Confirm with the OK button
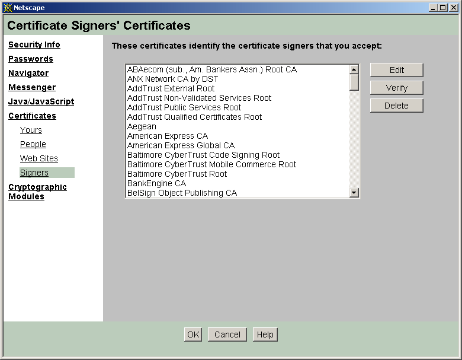The image size is (462, 360). coord(193,334)
